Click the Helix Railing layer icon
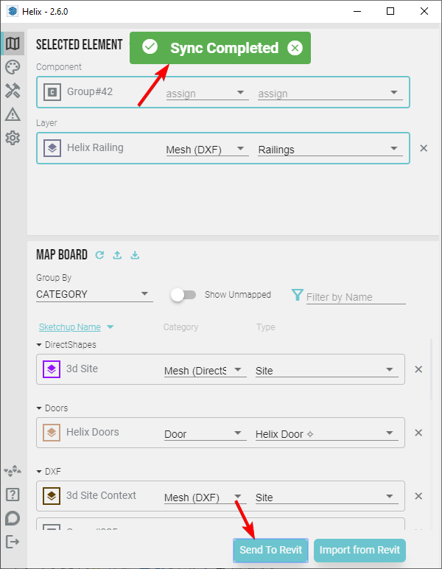 (52, 148)
